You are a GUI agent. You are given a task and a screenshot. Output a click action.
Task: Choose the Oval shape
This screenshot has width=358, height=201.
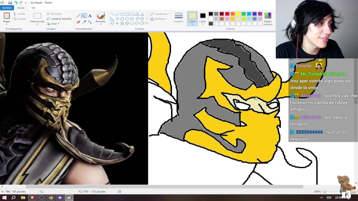coord(122,14)
